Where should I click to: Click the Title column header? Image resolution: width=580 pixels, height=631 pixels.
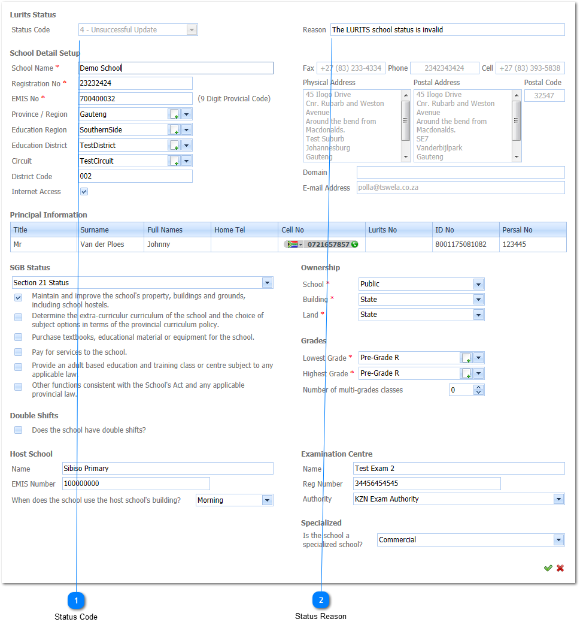point(44,230)
